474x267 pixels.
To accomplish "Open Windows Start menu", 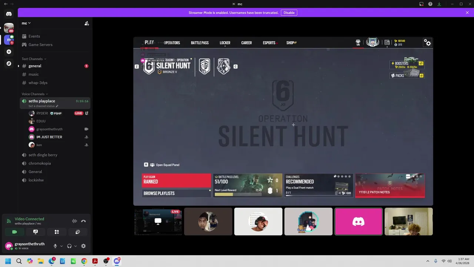I will [8, 261].
